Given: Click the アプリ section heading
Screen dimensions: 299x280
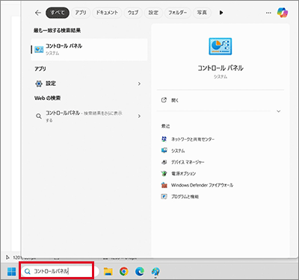Looking at the screenshot, I should click(x=40, y=69).
